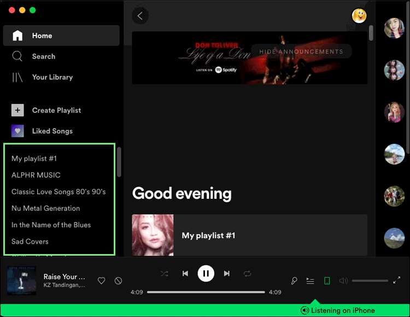Open the artist KZ Tandingan link

64,285
